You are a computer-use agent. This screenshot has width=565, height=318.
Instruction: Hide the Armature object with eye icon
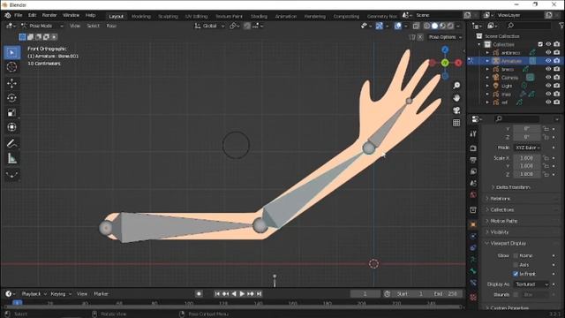pyautogui.click(x=548, y=61)
